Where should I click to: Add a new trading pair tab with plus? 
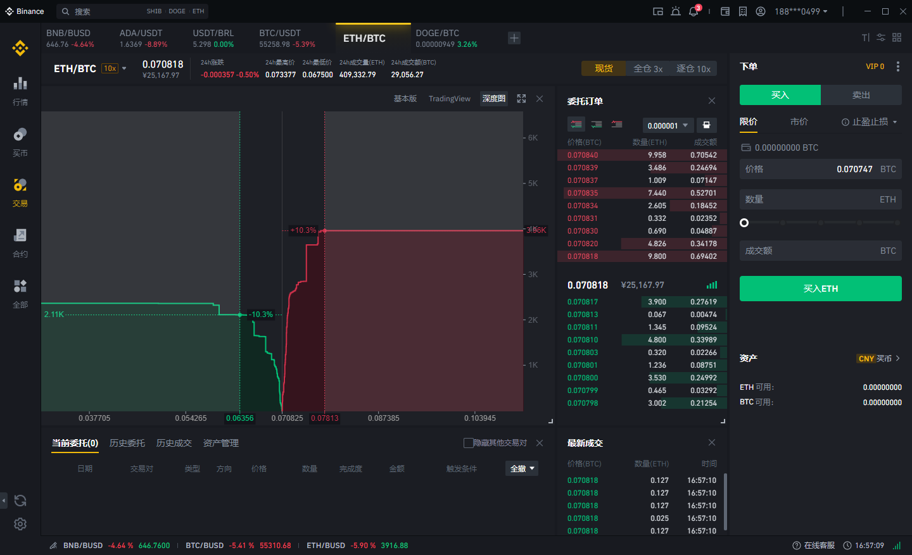pyautogui.click(x=514, y=38)
